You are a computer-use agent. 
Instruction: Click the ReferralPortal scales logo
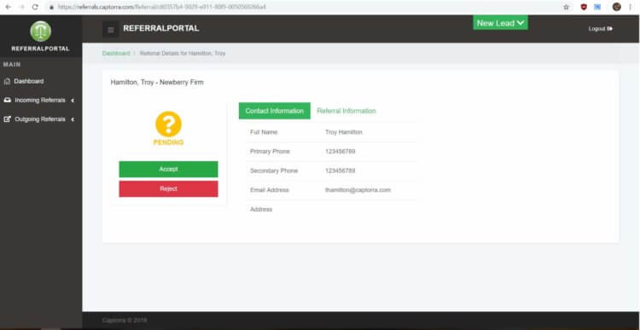point(41,31)
